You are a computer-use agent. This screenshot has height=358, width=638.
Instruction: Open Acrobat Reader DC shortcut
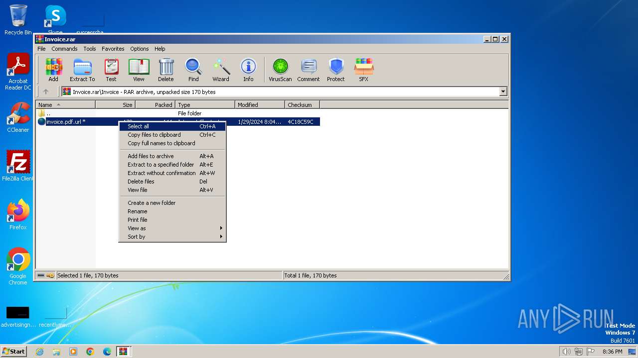pyautogui.click(x=18, y=72)
